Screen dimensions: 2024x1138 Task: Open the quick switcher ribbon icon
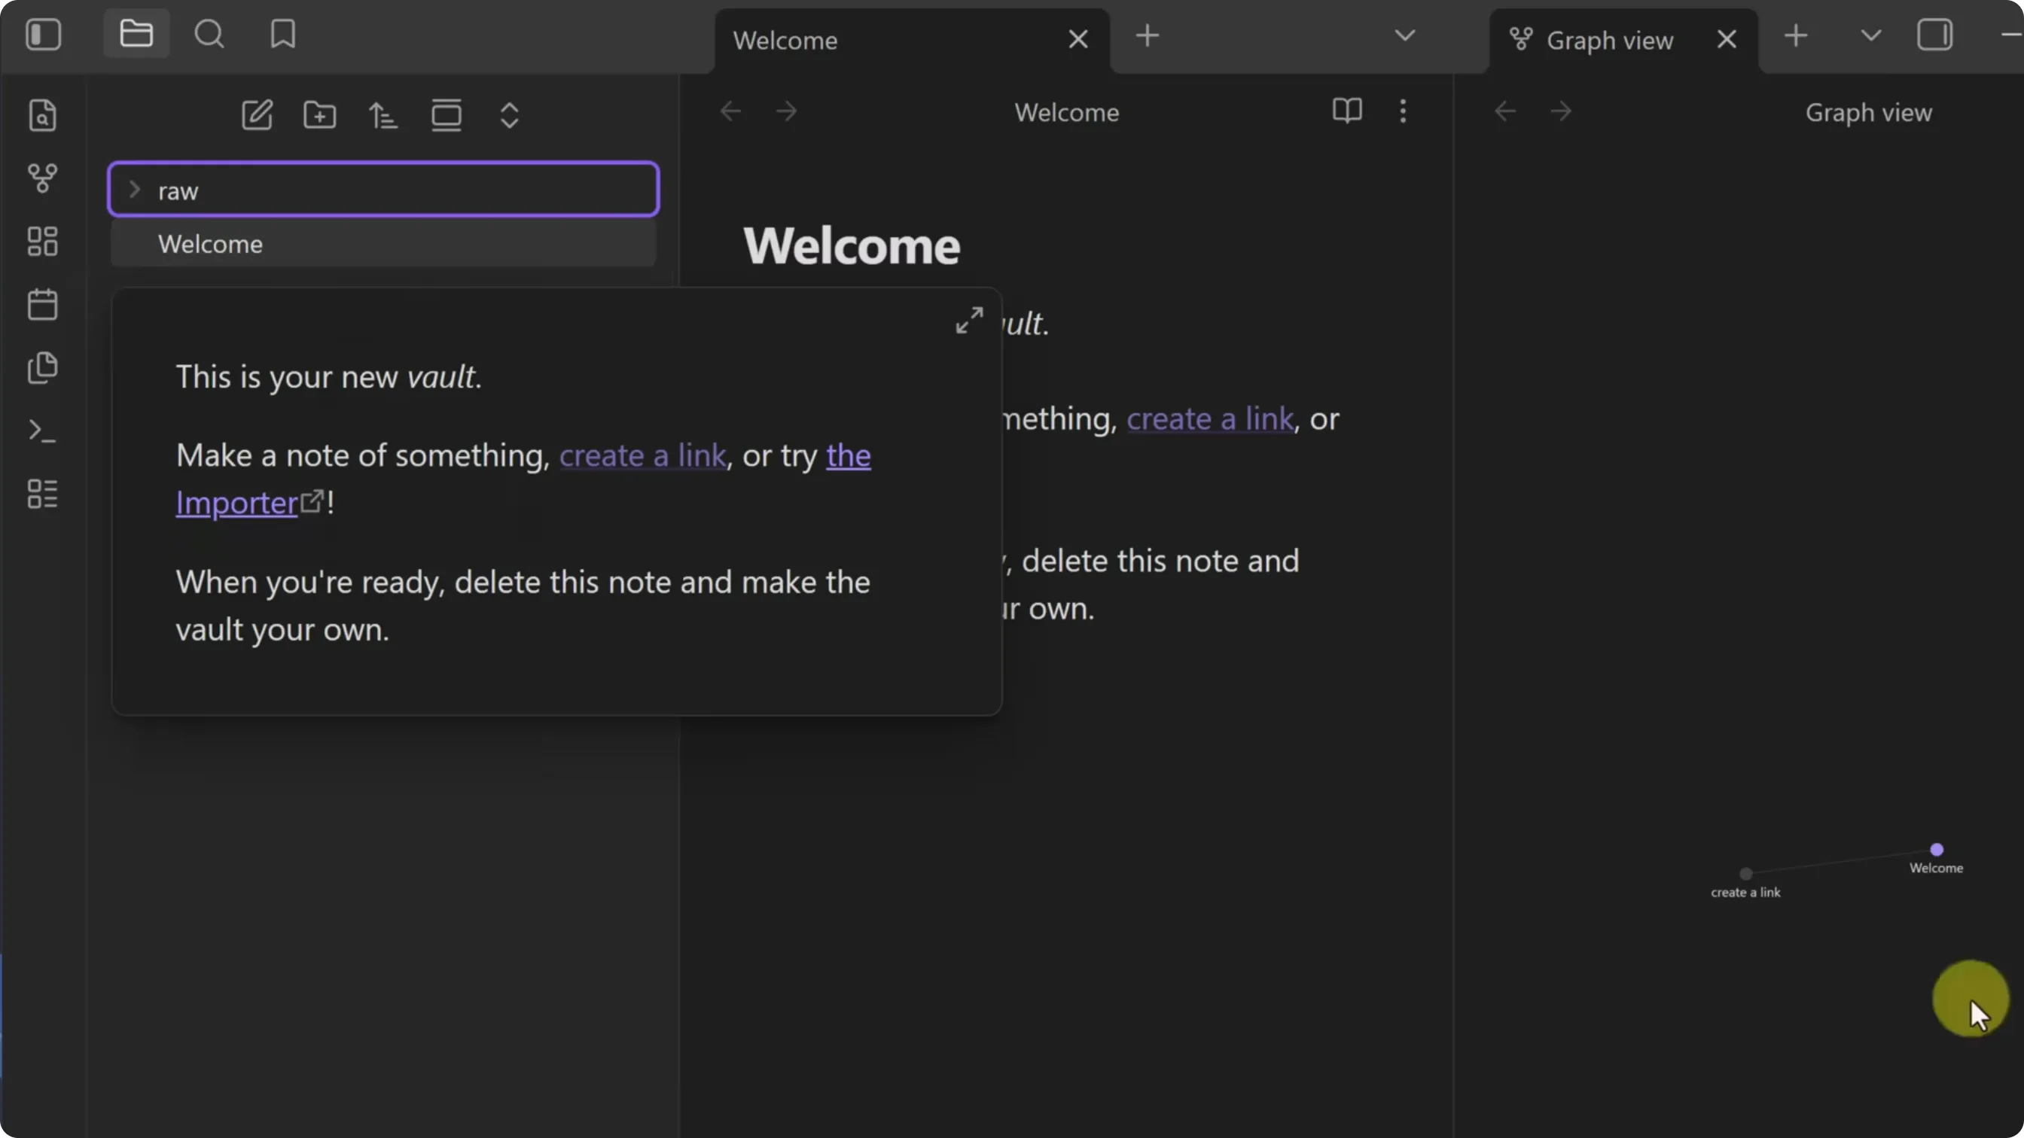tap(42, 115)
